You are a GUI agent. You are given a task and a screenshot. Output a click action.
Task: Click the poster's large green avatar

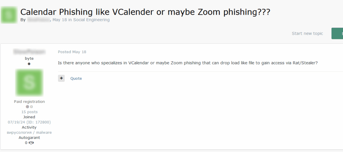29,83
